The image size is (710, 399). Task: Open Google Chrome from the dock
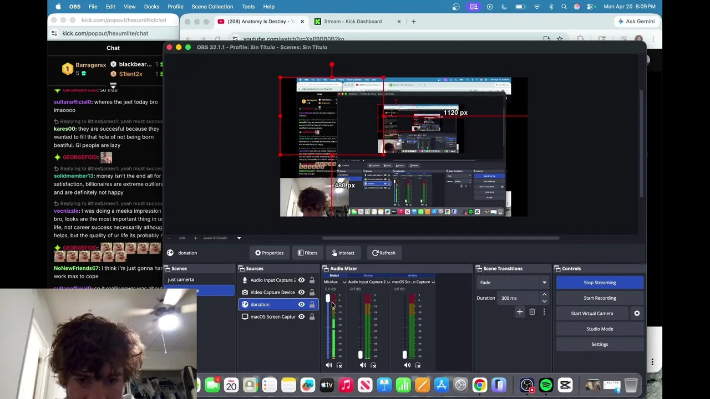click(480, 385)
